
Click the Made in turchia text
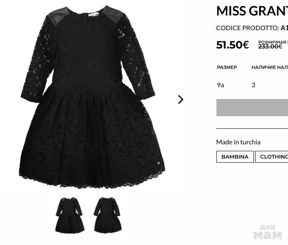coord(238,142)
